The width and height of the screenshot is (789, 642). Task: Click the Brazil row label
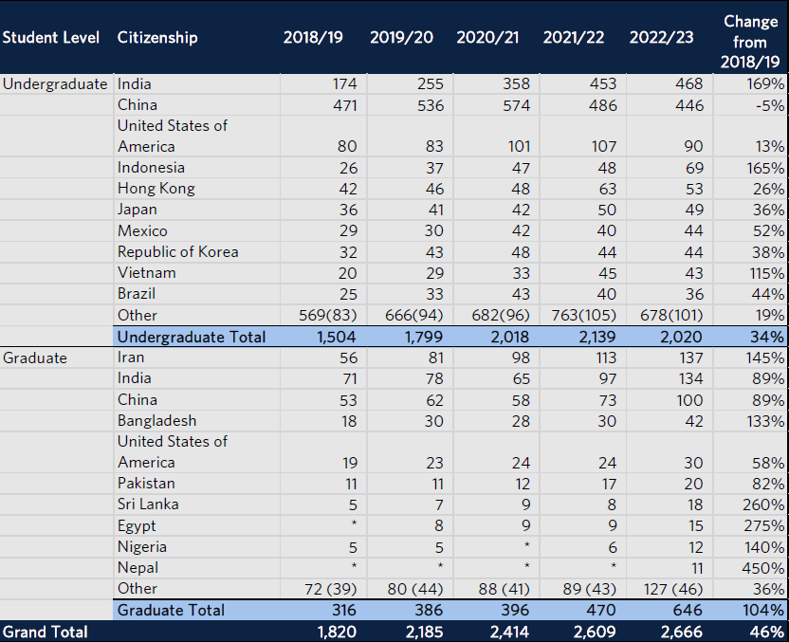pyautogui.click(x=137, y=294)
